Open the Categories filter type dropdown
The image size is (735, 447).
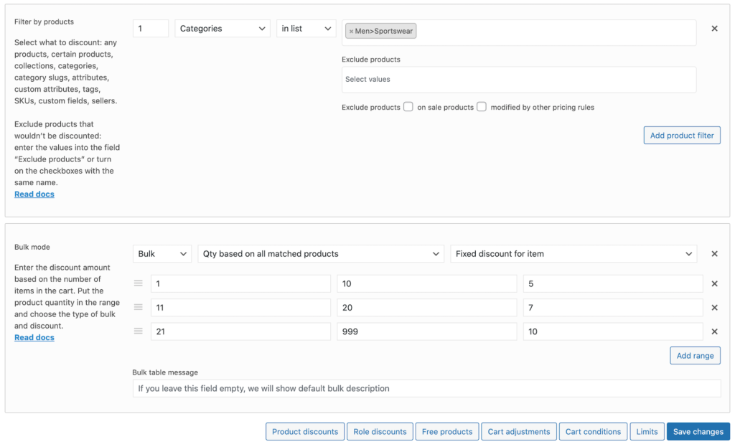click(x=222, y=28)
